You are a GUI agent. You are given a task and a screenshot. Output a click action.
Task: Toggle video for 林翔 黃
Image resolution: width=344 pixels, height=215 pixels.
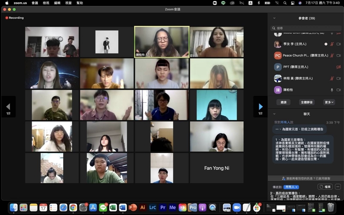(338, 78)
